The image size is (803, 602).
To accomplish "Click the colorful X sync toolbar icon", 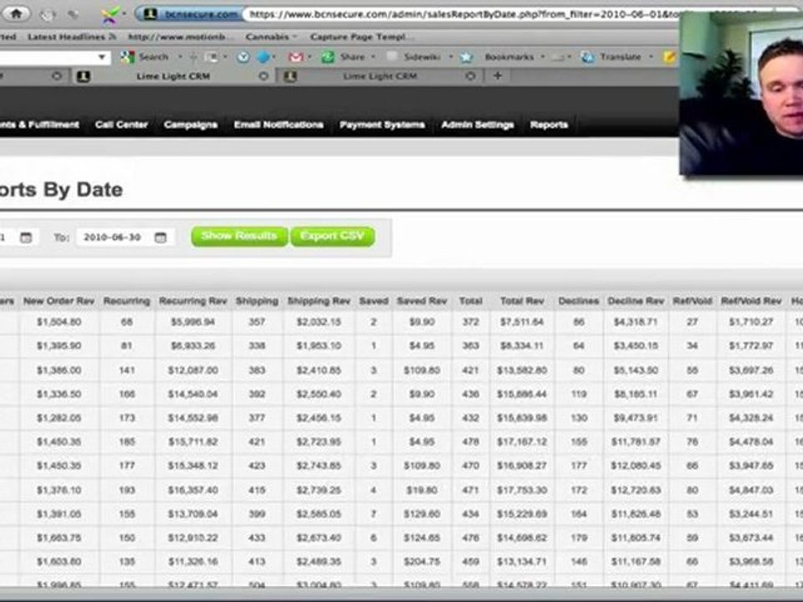I will [110, 15].
